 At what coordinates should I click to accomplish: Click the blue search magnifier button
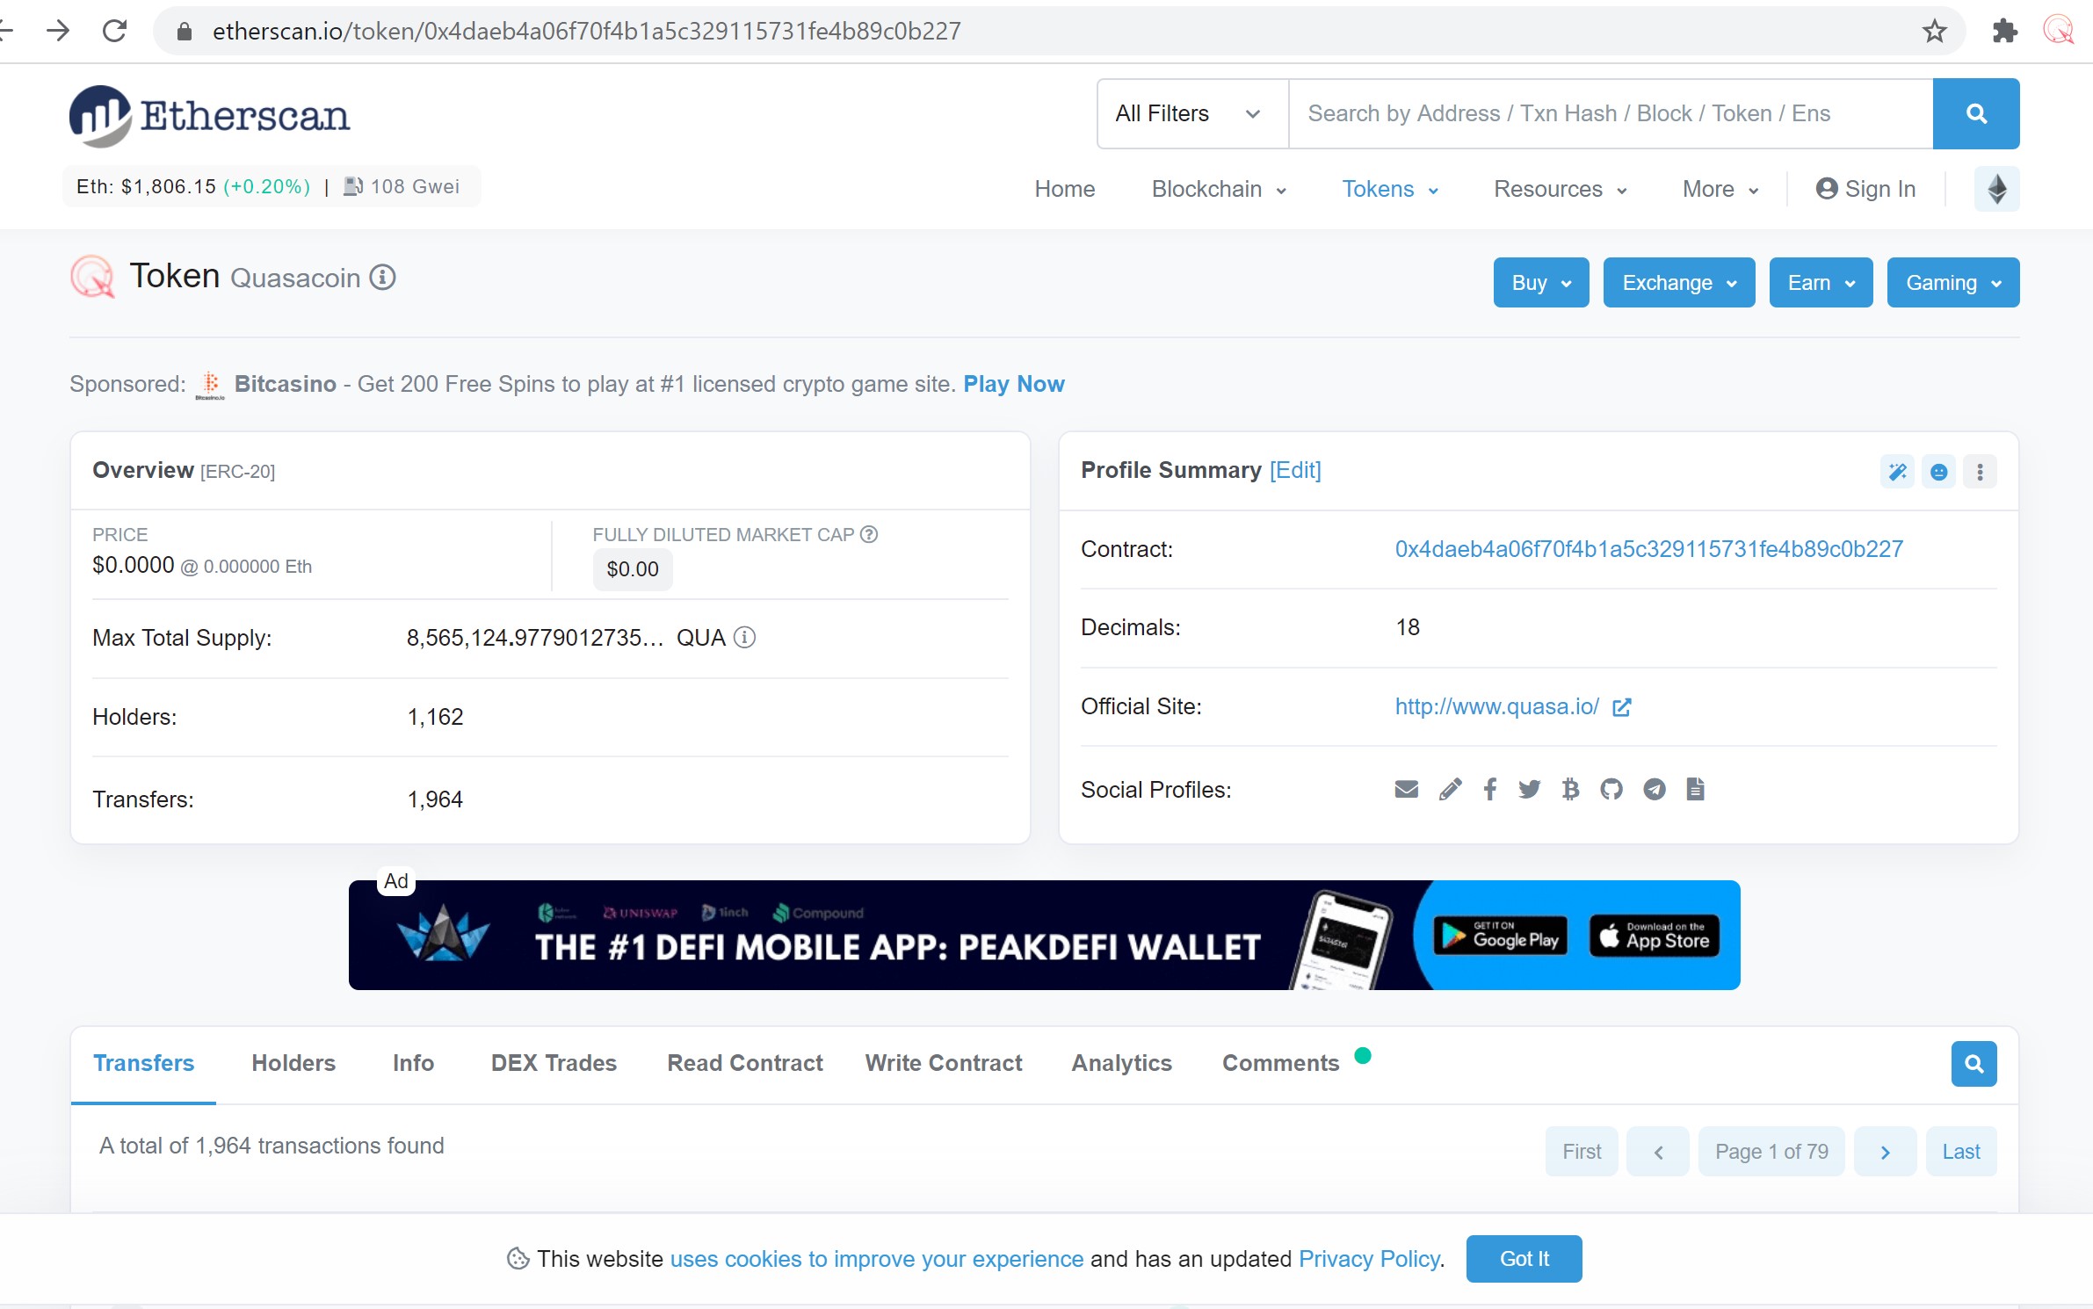click(1975, 113)
